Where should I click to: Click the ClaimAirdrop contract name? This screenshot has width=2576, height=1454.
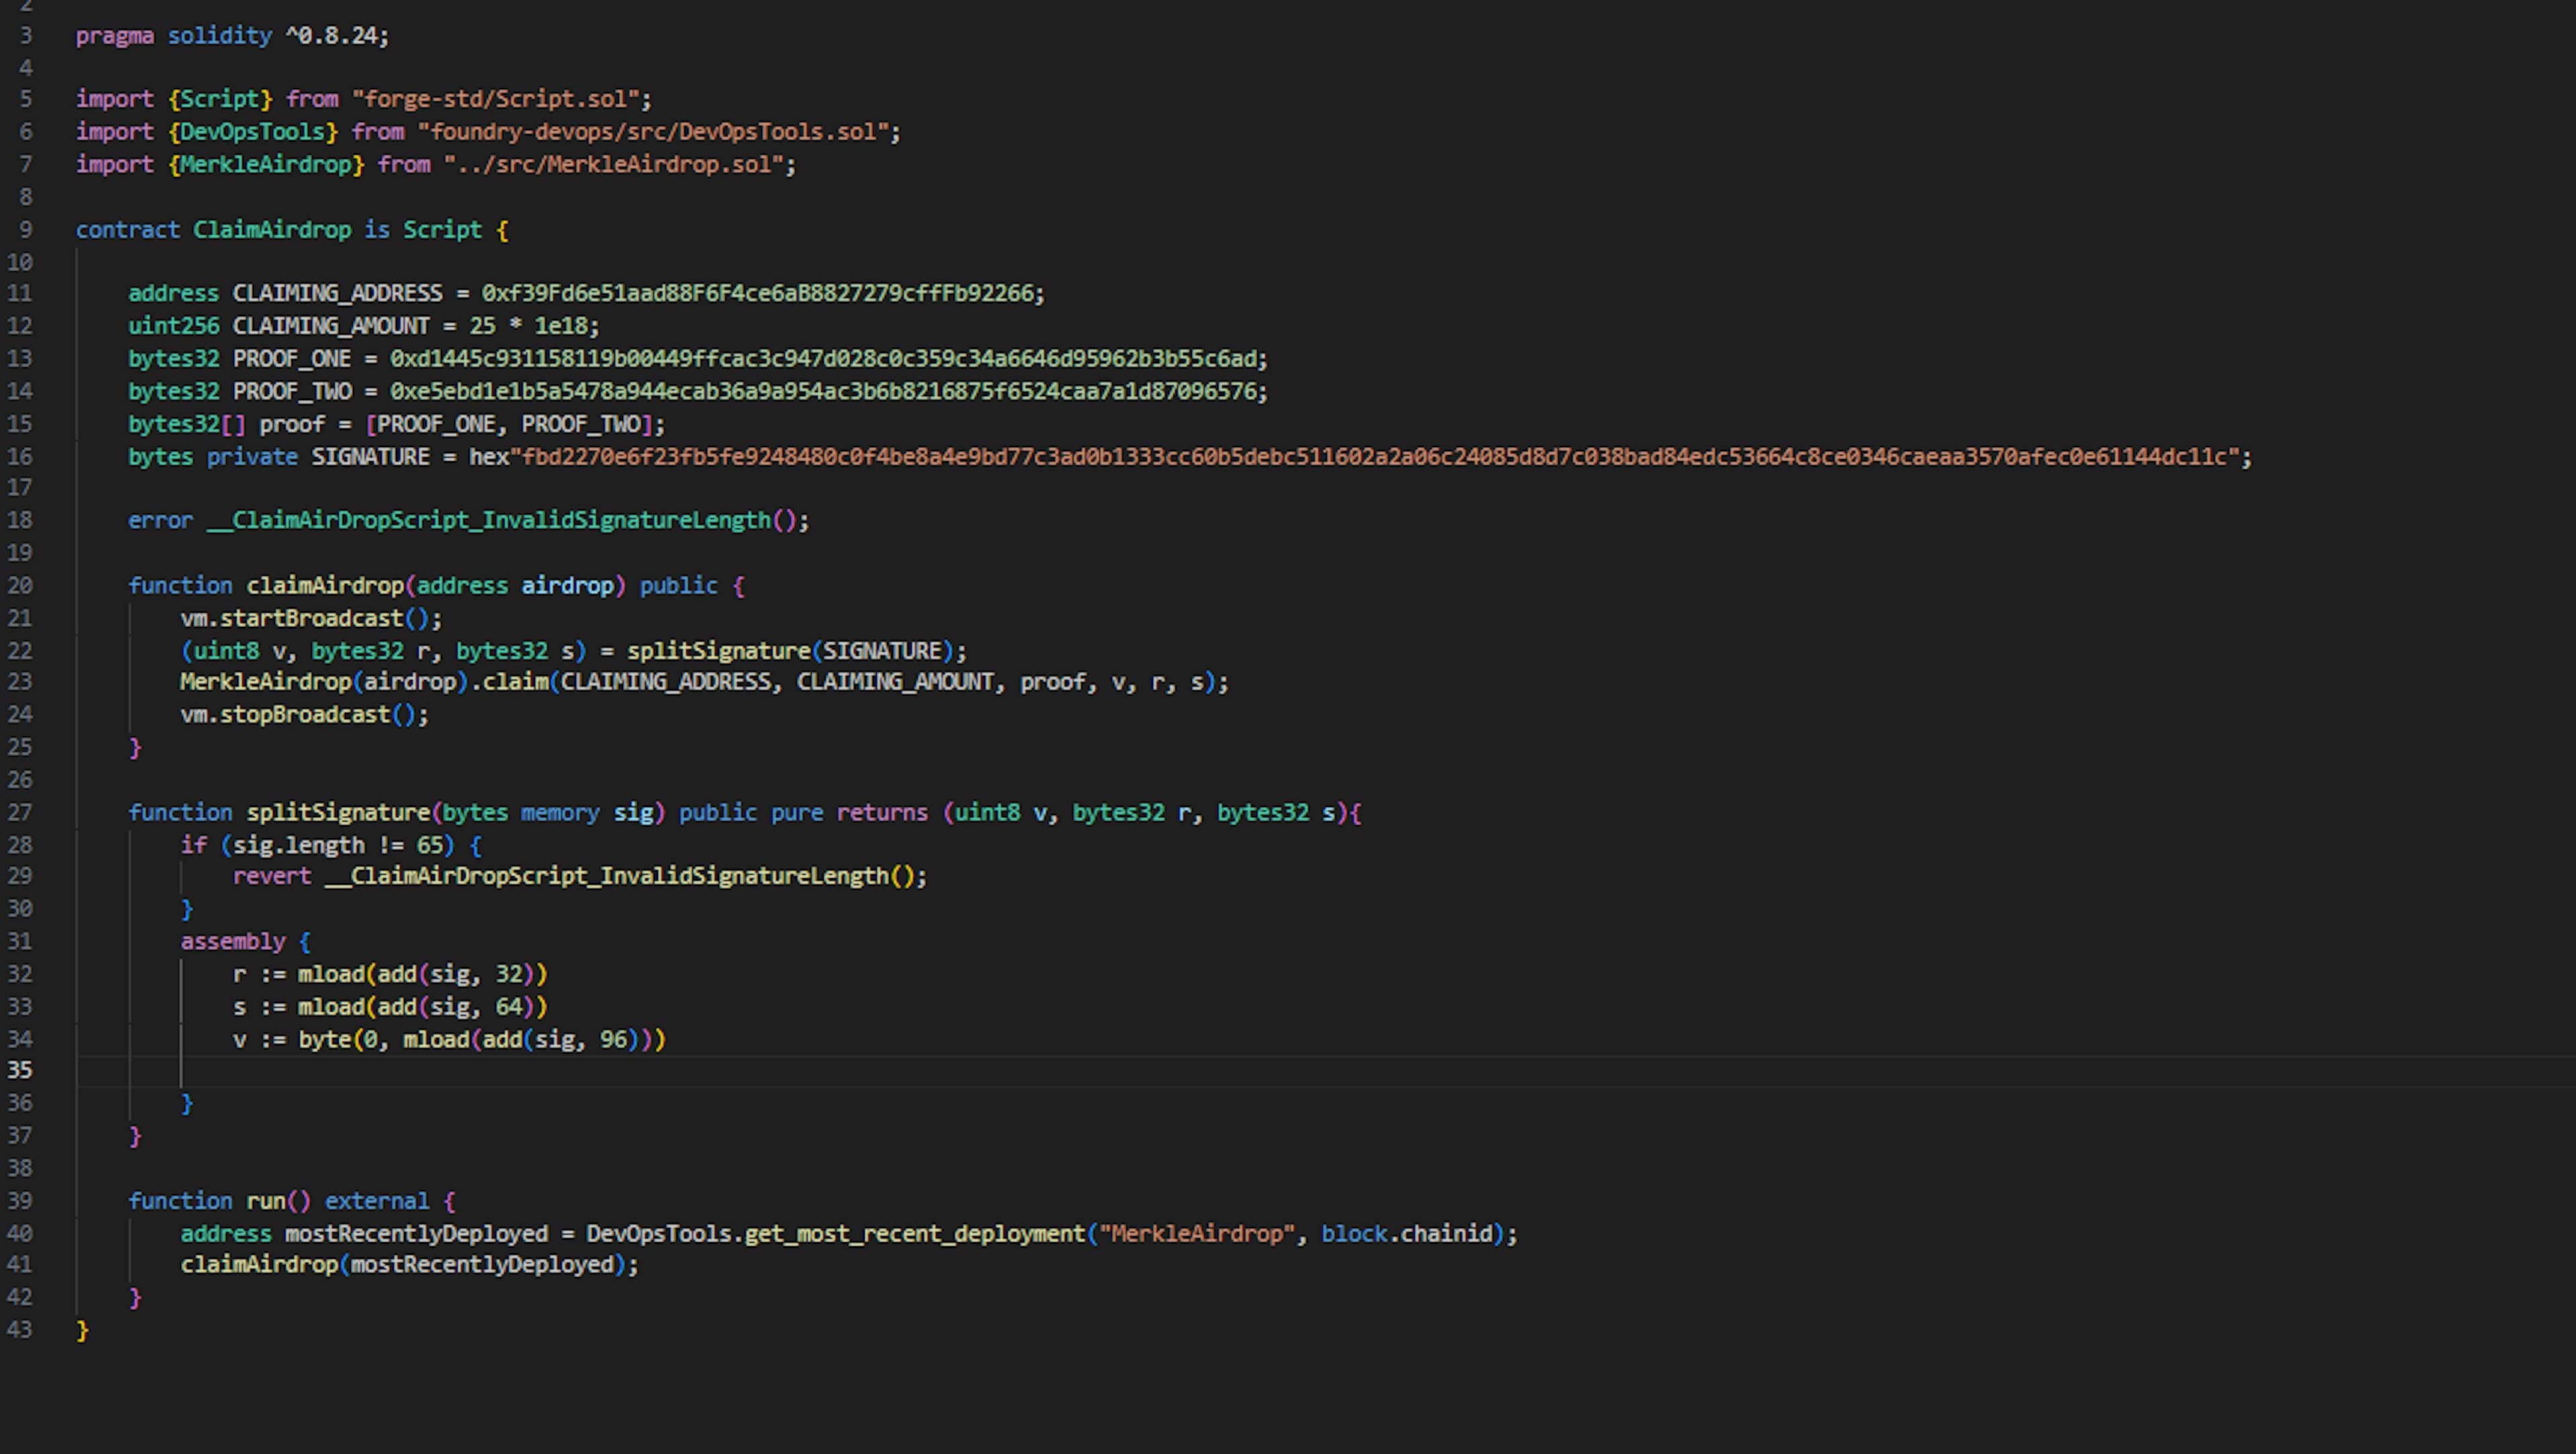(x=271, y=230)
